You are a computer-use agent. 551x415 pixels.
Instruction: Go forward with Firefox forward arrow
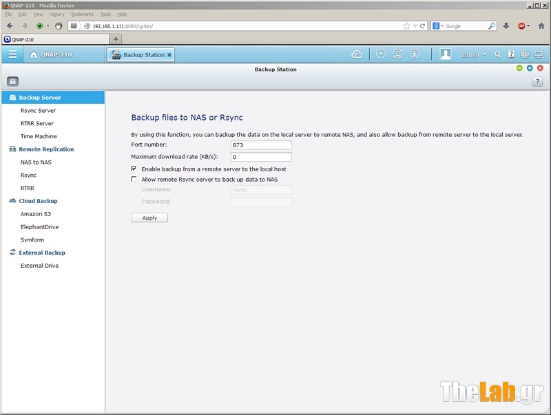[25, 26]
